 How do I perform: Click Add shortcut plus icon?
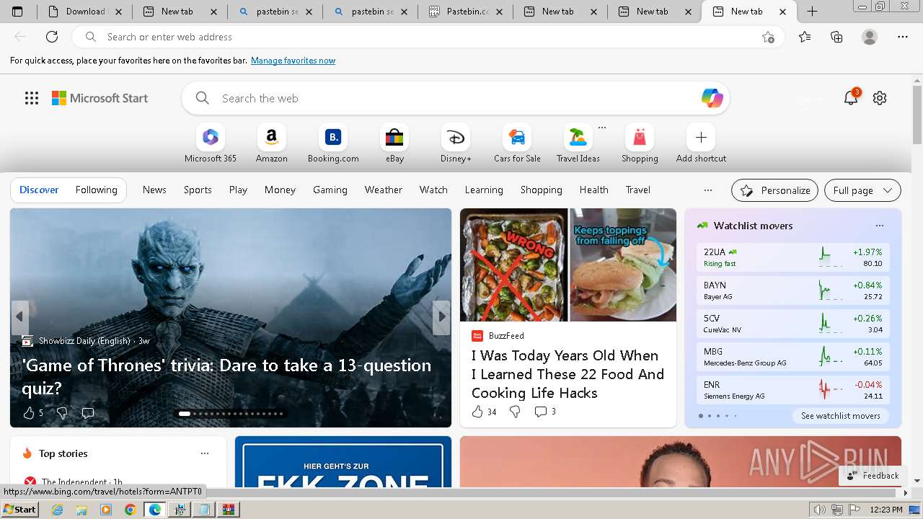pos(701,137)
